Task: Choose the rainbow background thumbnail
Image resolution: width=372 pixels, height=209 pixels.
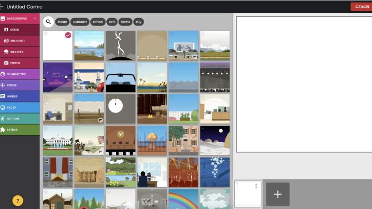Action: pos(183,199)
